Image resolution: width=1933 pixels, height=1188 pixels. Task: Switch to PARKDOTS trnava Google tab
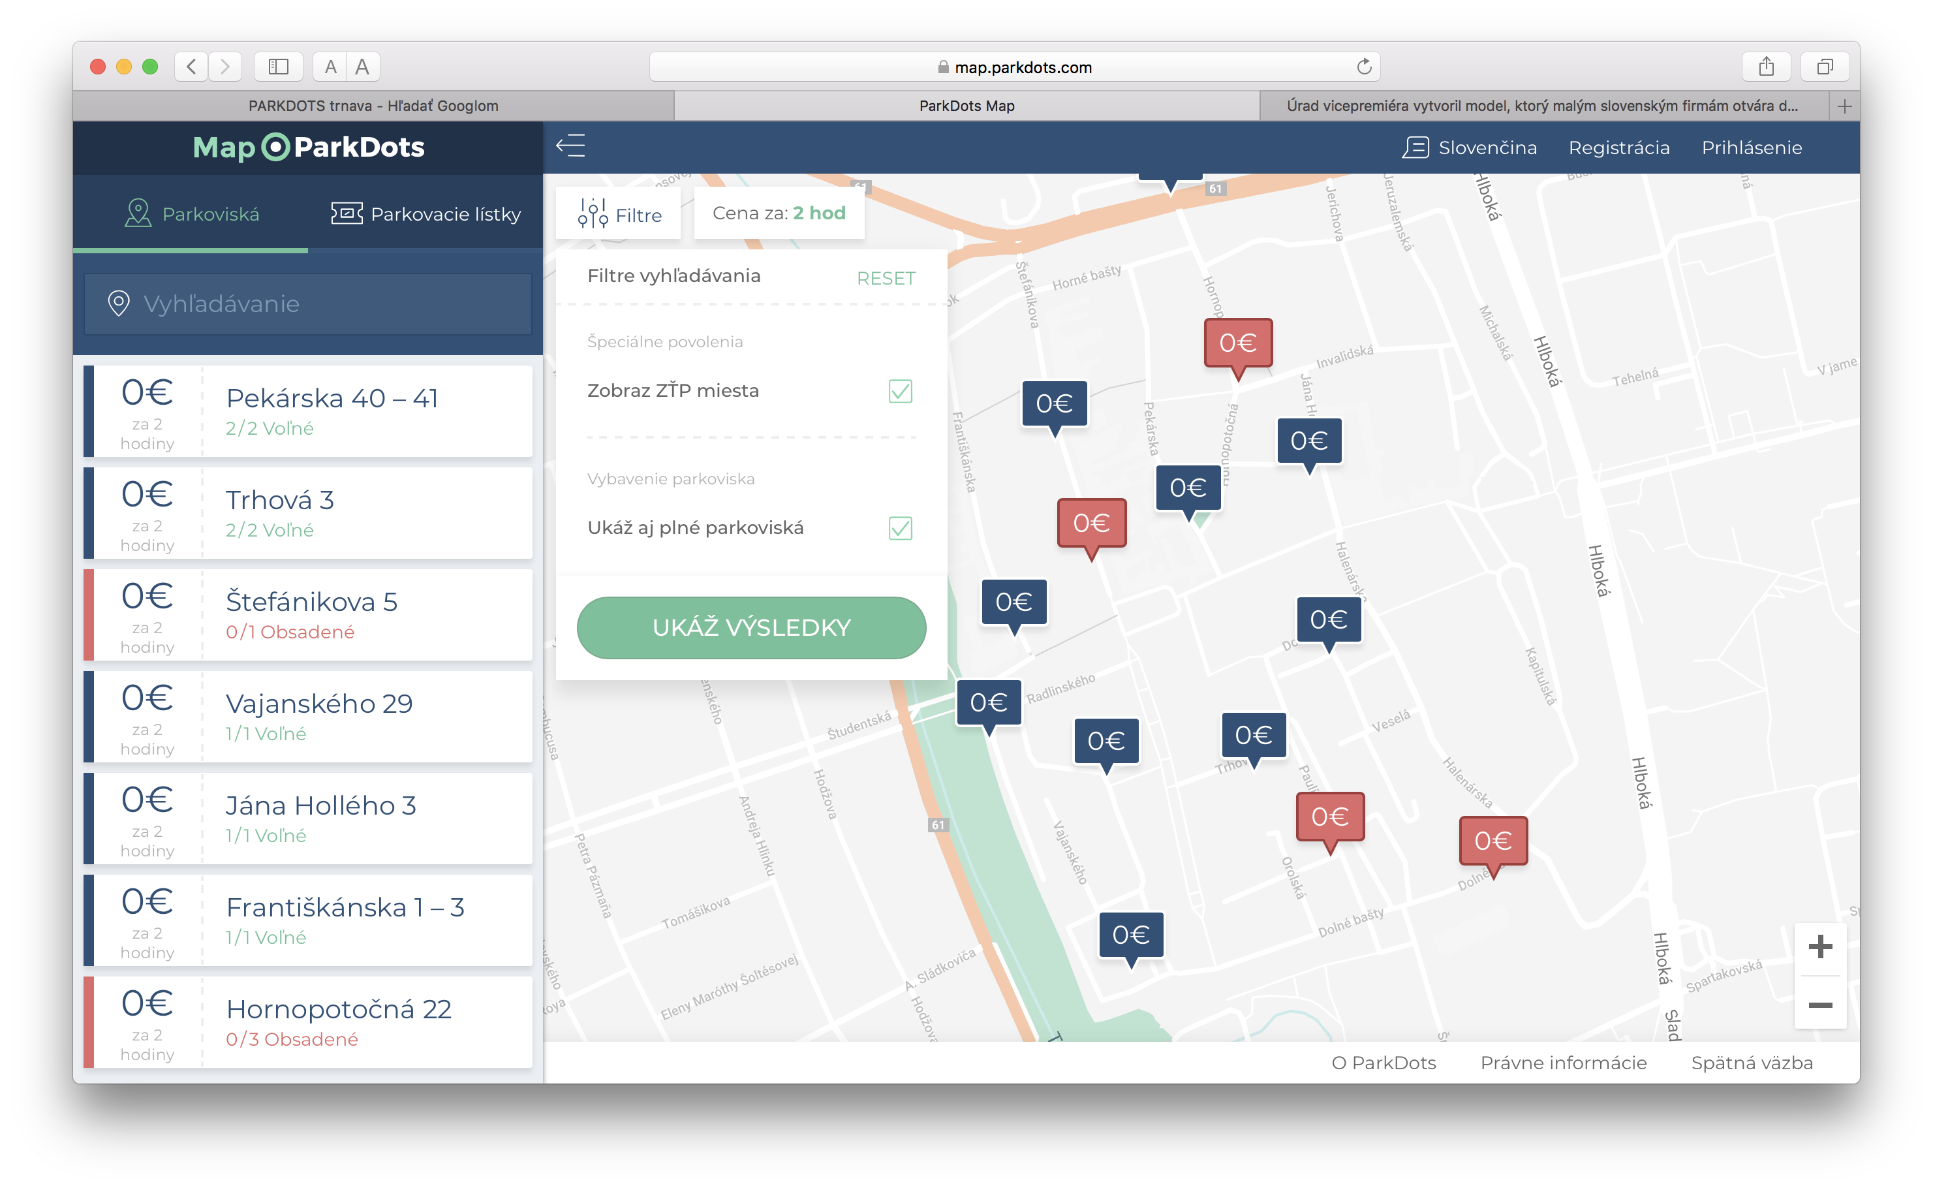tap(373, 106)
